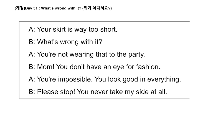Select the 'You're impossible' sentence
Screen dimensions: 208x117
(65, 79)
